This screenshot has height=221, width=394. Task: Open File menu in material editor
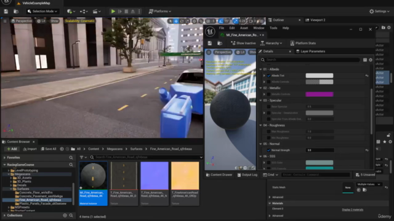(222, 28)
